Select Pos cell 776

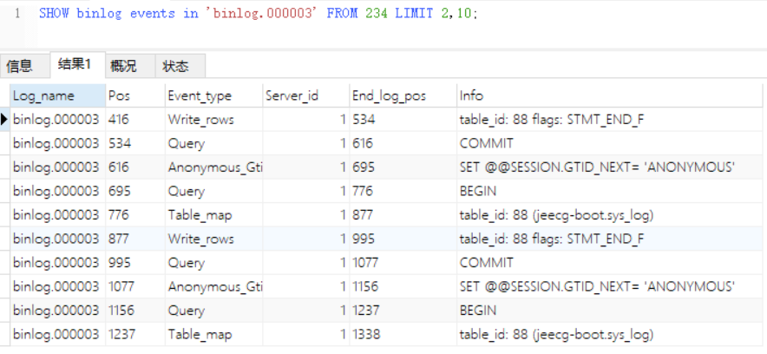tap(135, 215)
